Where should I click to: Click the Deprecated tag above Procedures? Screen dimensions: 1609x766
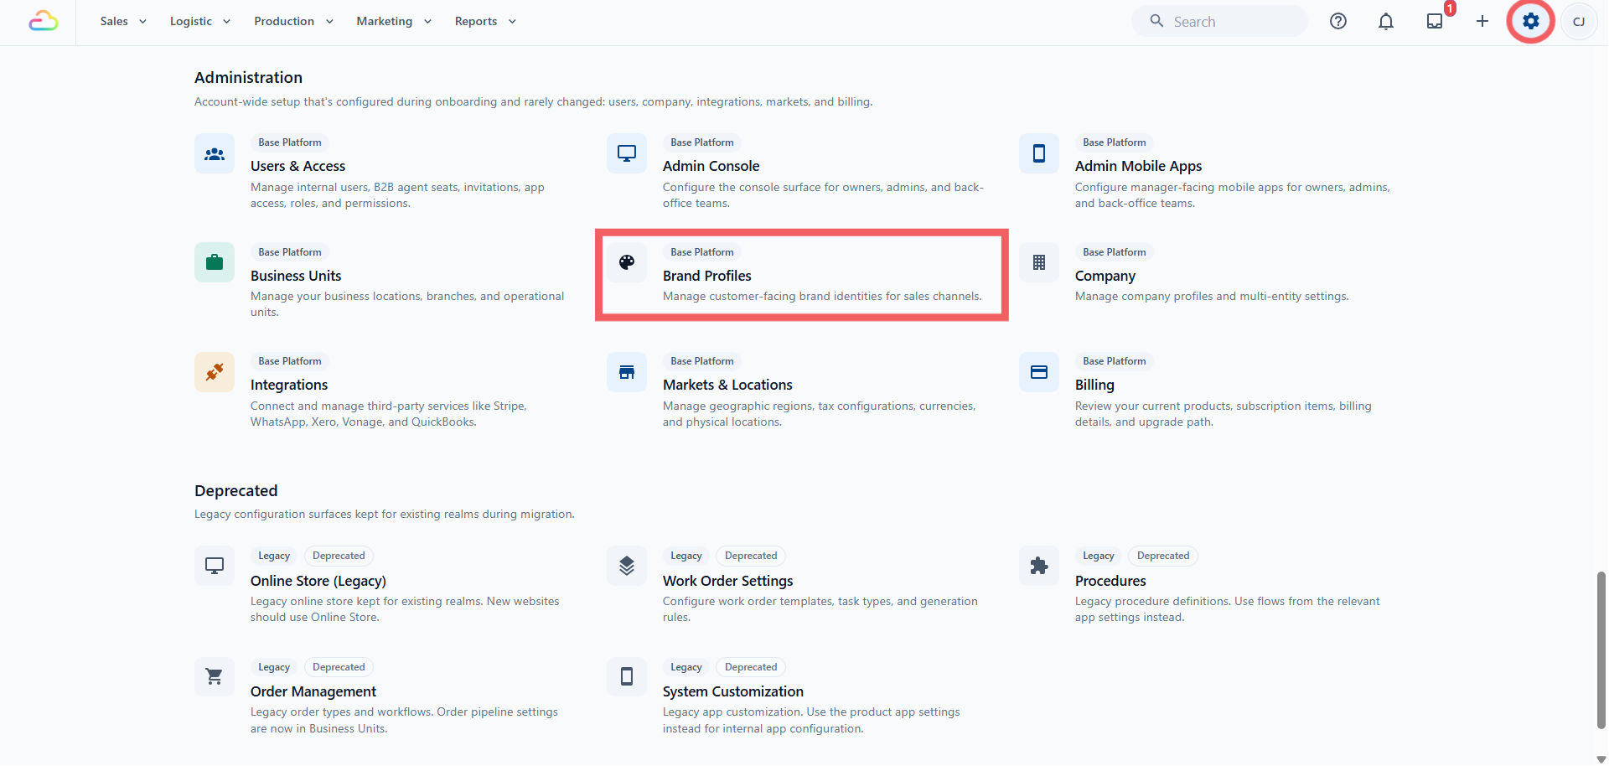click(x=1163, y=556)
